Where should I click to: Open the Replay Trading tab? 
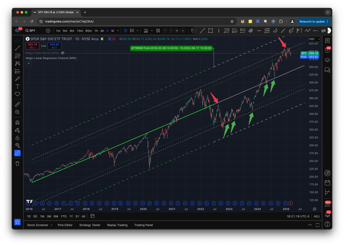tap(117, 225)
